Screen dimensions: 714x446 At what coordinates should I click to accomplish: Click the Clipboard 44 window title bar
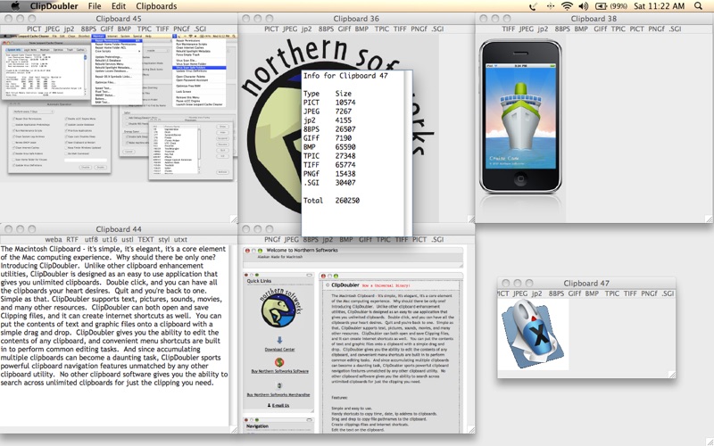pyautogui.click(x=119, y=229)
